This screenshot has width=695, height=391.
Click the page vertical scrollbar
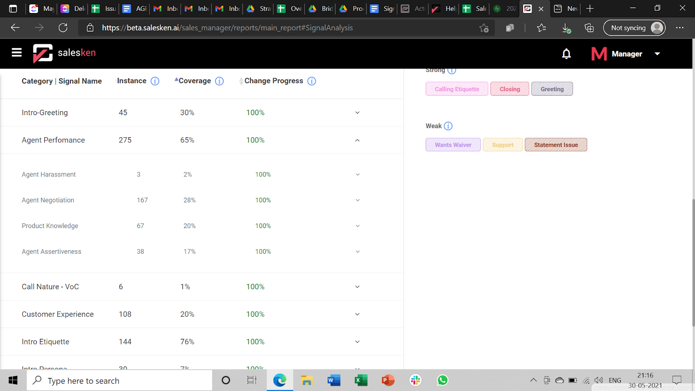pos(693,263)
